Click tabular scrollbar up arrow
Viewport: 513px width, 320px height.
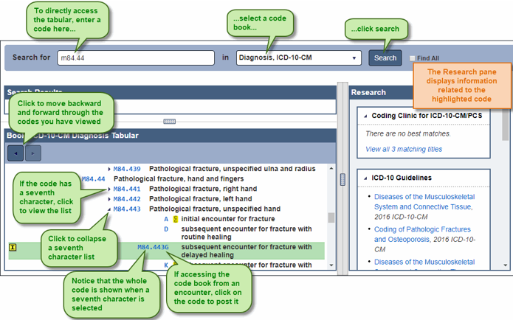click(331, 168)
